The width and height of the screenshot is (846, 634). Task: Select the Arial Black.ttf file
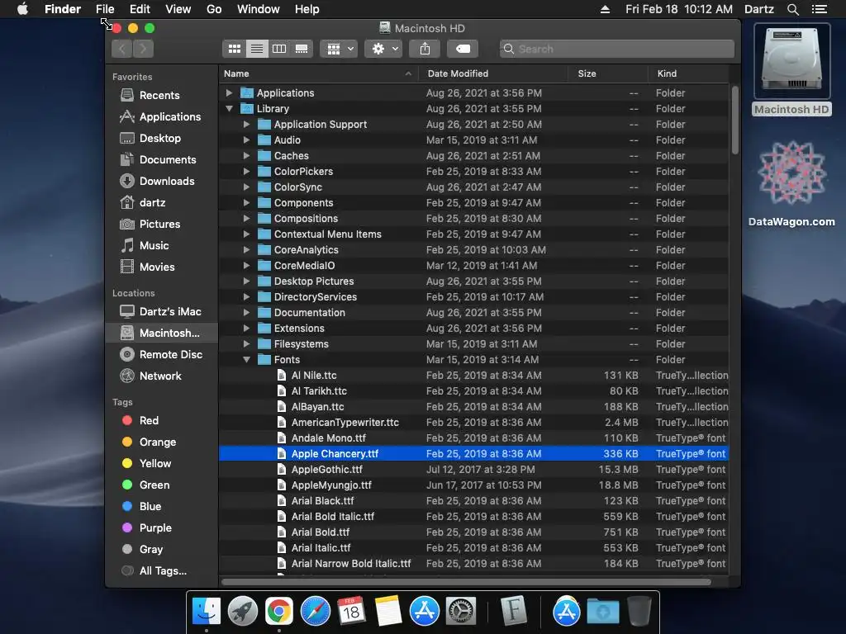click(x=473, y=501)
